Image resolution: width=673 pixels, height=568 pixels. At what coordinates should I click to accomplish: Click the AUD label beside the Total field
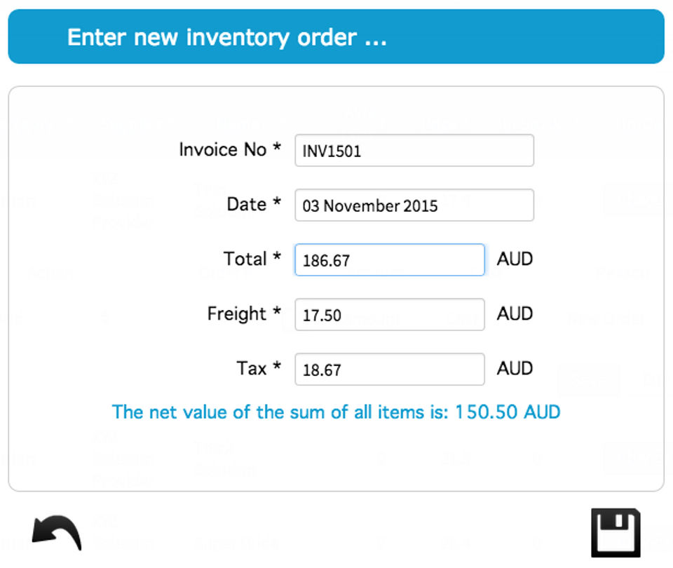pyautogui.click(x=515, y=259)
